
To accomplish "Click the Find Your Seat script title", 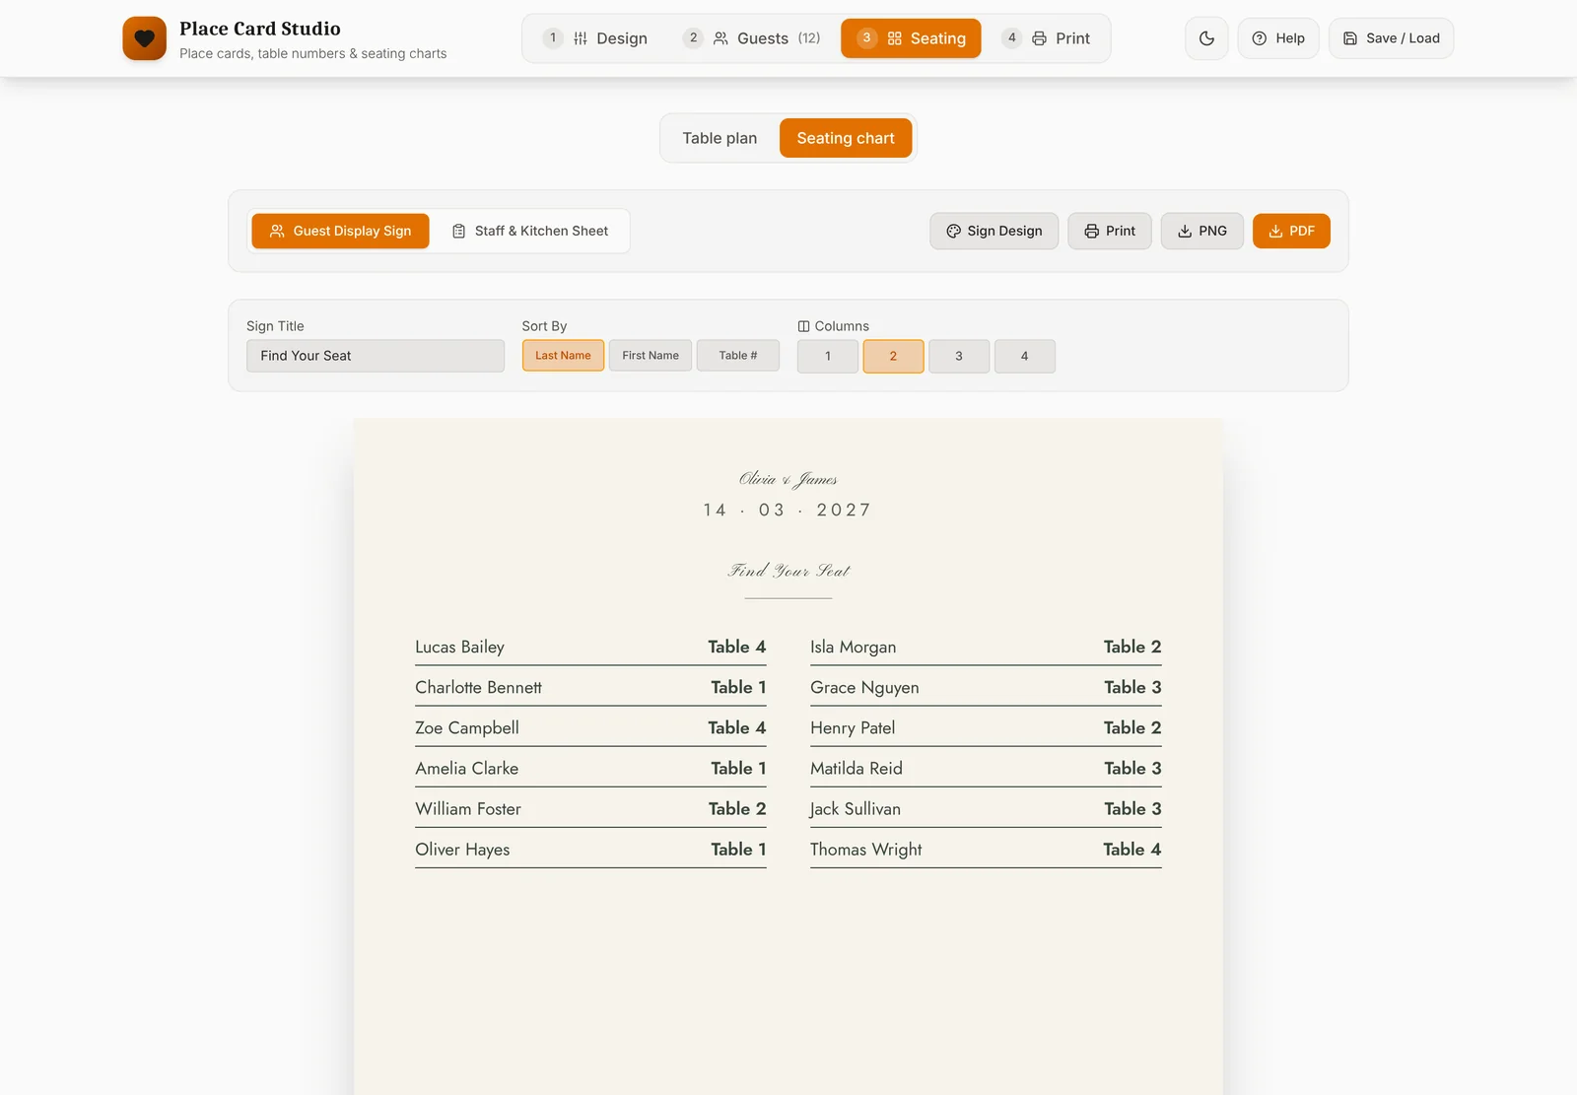I will tap(788, 571).
